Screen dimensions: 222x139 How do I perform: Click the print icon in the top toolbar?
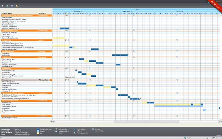[x=2, y=6]
